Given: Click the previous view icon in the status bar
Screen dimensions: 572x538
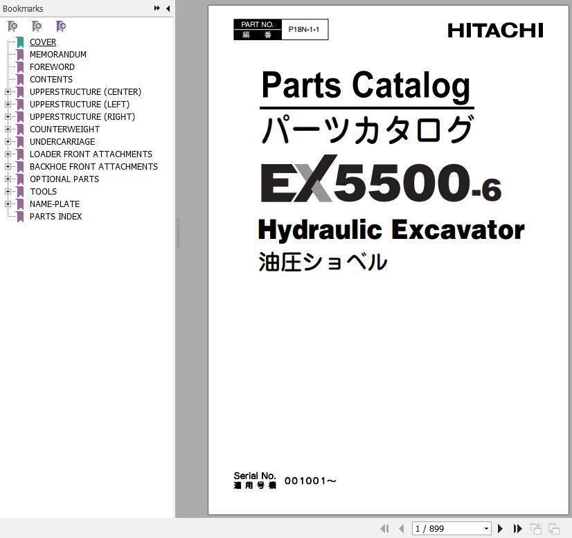Looking at the screenshot, I should [536, 528].
